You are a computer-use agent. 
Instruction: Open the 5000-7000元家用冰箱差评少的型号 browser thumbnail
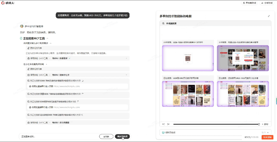pyautogui.click(x=188, y=58)
